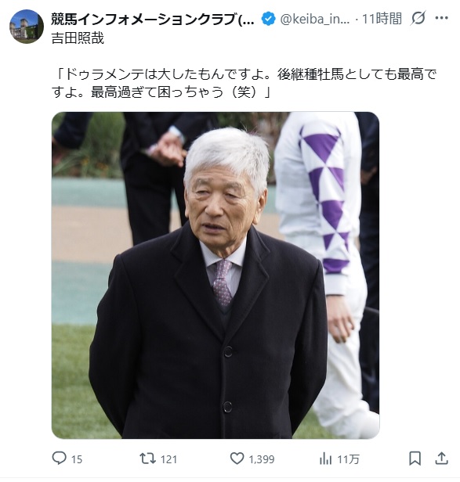Click the quoted ドゥラメンテ tweet text
460x482 pixels.
pyautogui.click(x=244, y=83)
